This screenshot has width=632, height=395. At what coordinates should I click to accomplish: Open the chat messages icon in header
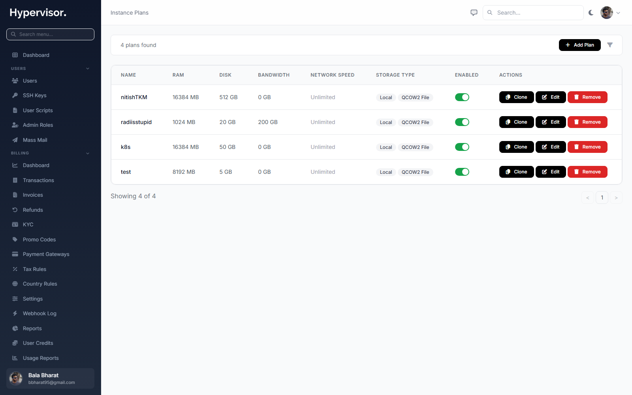pyautogui.click(x=474, y=13)
